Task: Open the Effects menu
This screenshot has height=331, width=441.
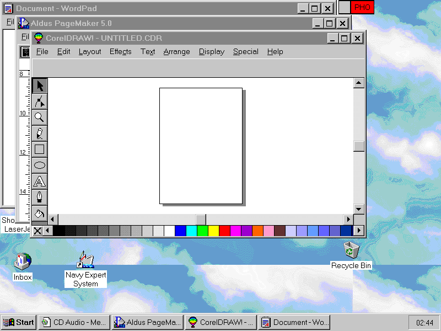Action: click(120, 52)
